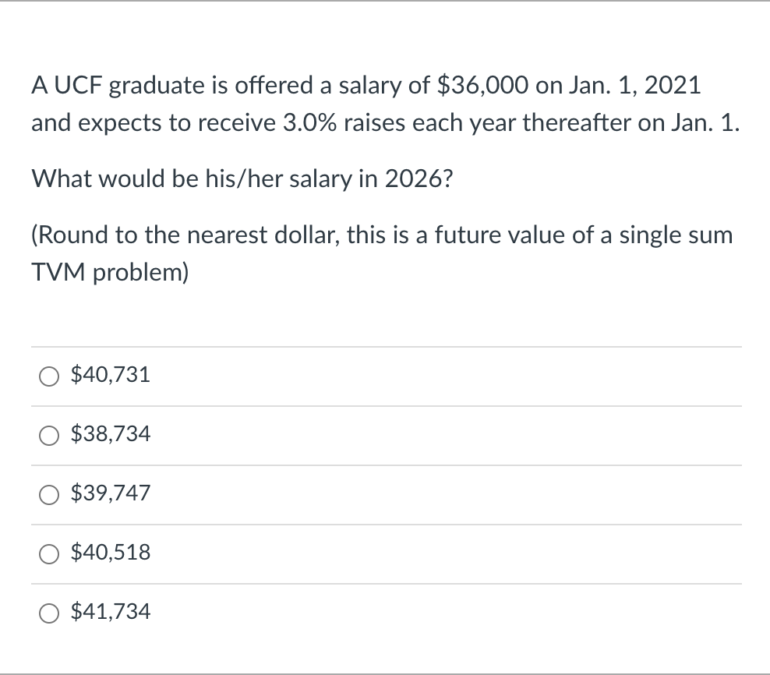Click the "TVM problem)" text

[x=110, y=272]
